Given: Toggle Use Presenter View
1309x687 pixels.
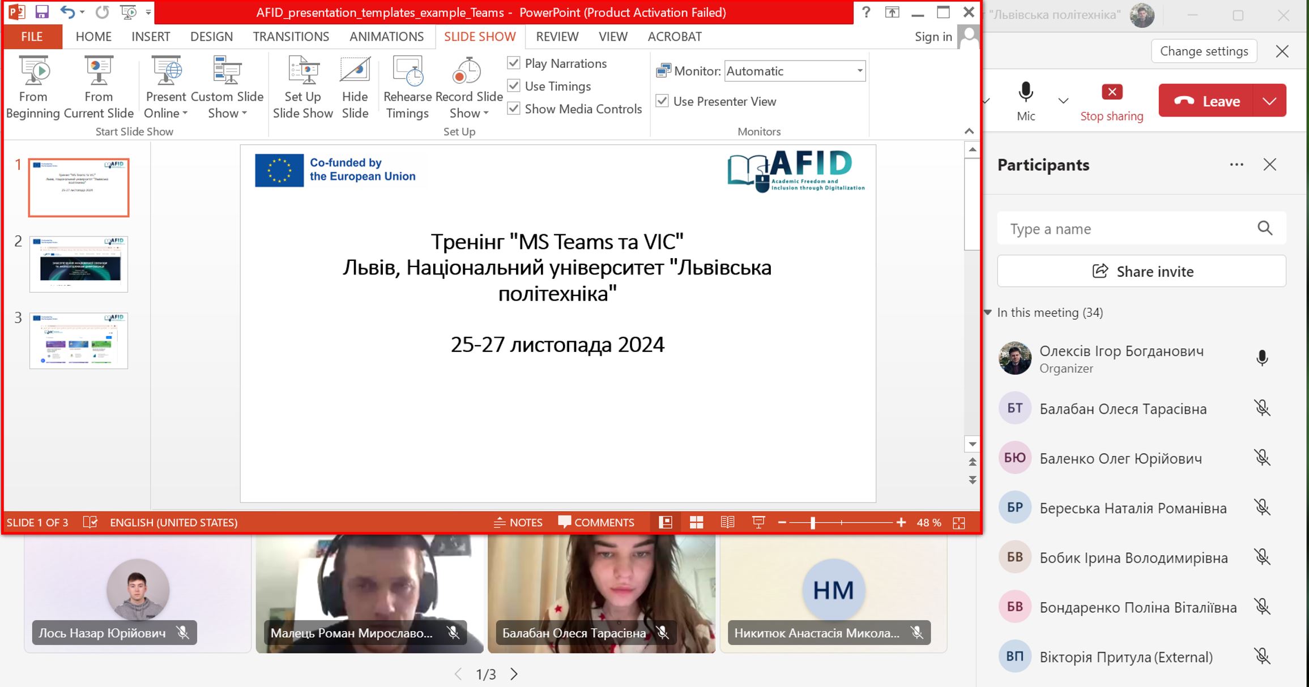Looking at the screenshot, I should pyautogui.click(x=663, y=101).
